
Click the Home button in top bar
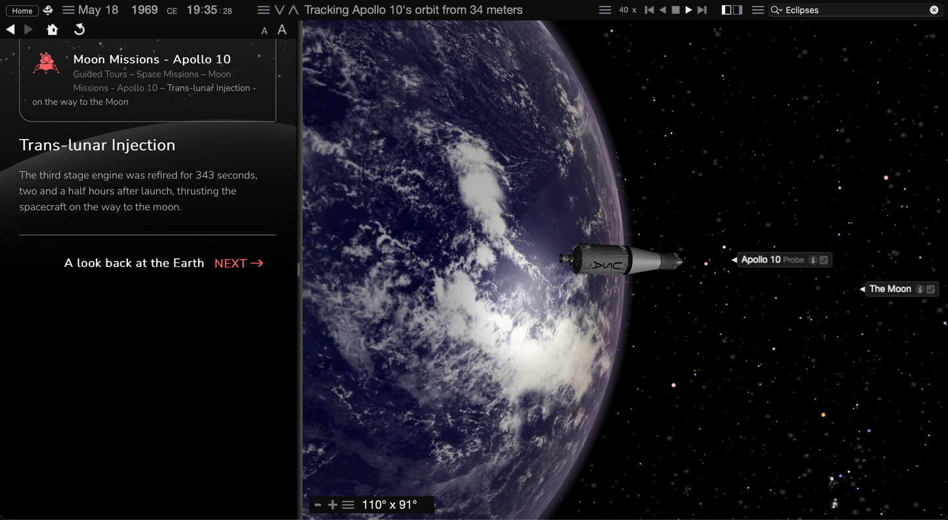22,10
